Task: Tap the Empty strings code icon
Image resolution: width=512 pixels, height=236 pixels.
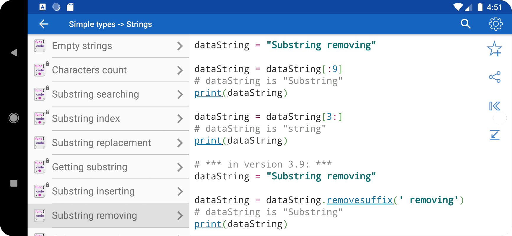Action: [40, 46]
